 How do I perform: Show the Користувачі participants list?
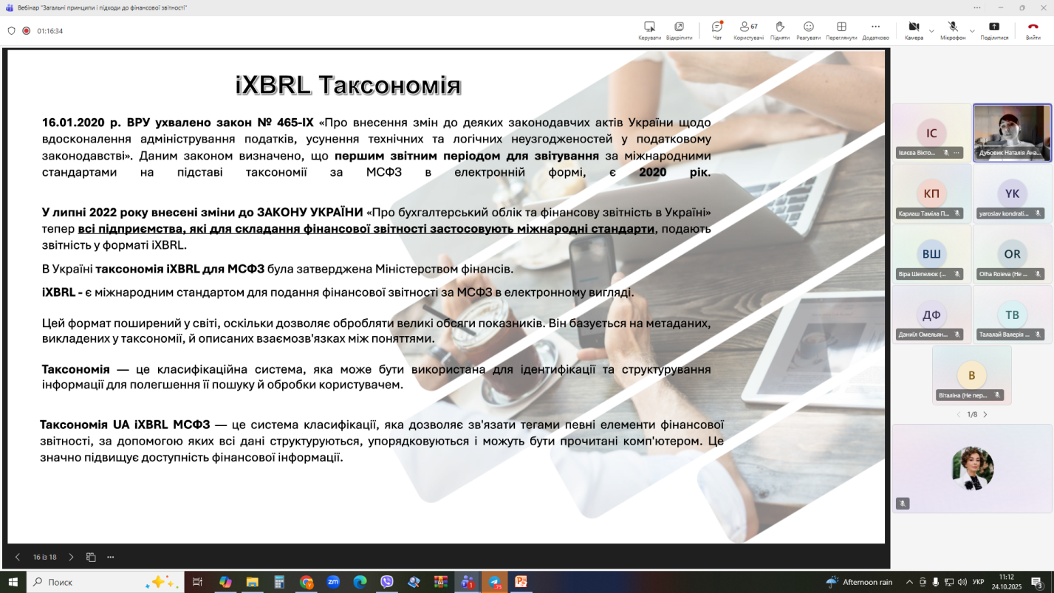[x=748, y=30]
